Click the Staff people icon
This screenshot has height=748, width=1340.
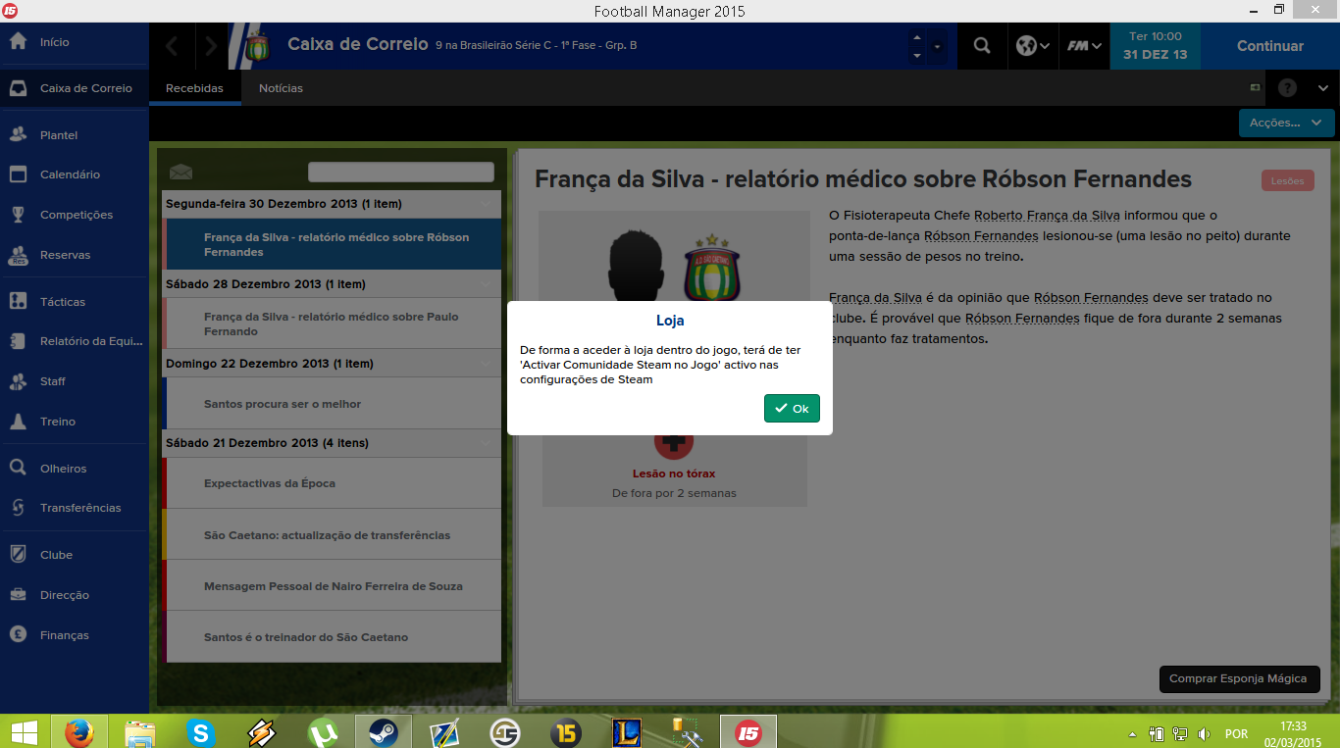pos(18,381)
